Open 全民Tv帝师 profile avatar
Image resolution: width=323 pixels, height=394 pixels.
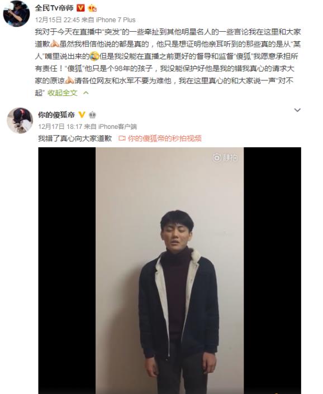pyautogui.click(x=16, y=13)
